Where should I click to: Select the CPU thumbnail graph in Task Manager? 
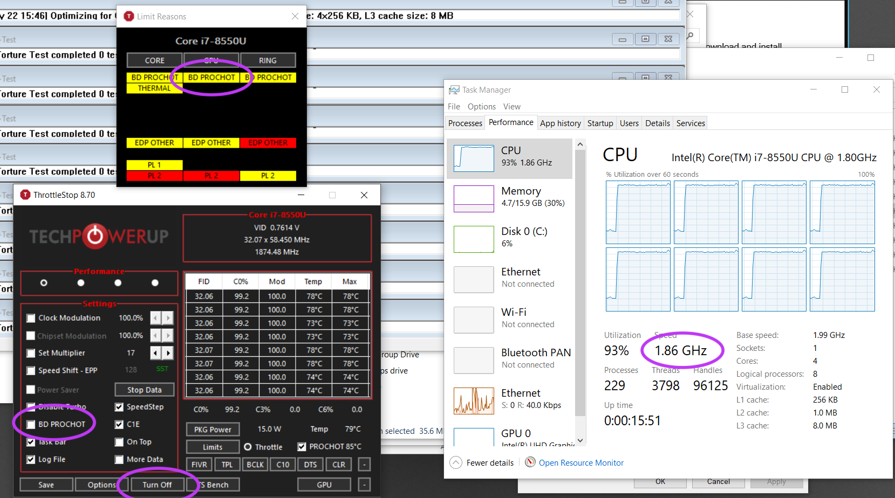(474, 158)
